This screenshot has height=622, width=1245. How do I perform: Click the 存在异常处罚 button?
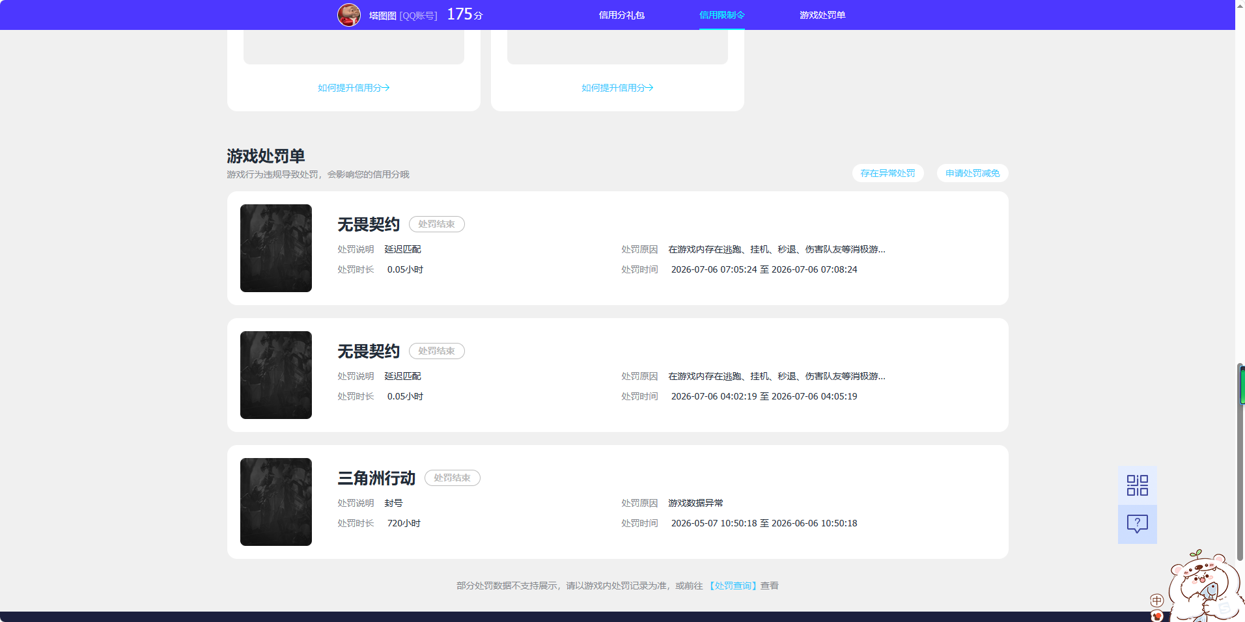pyautogui.click(x=888, y=173)
